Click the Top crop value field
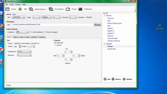 [x=68, y=52]
